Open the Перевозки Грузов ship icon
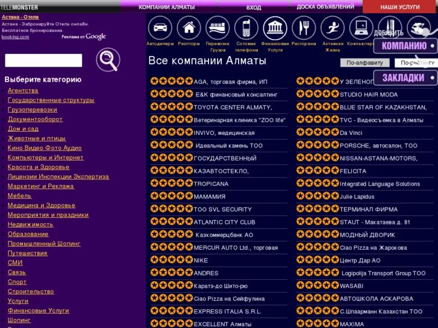 (x=217, y=28)
